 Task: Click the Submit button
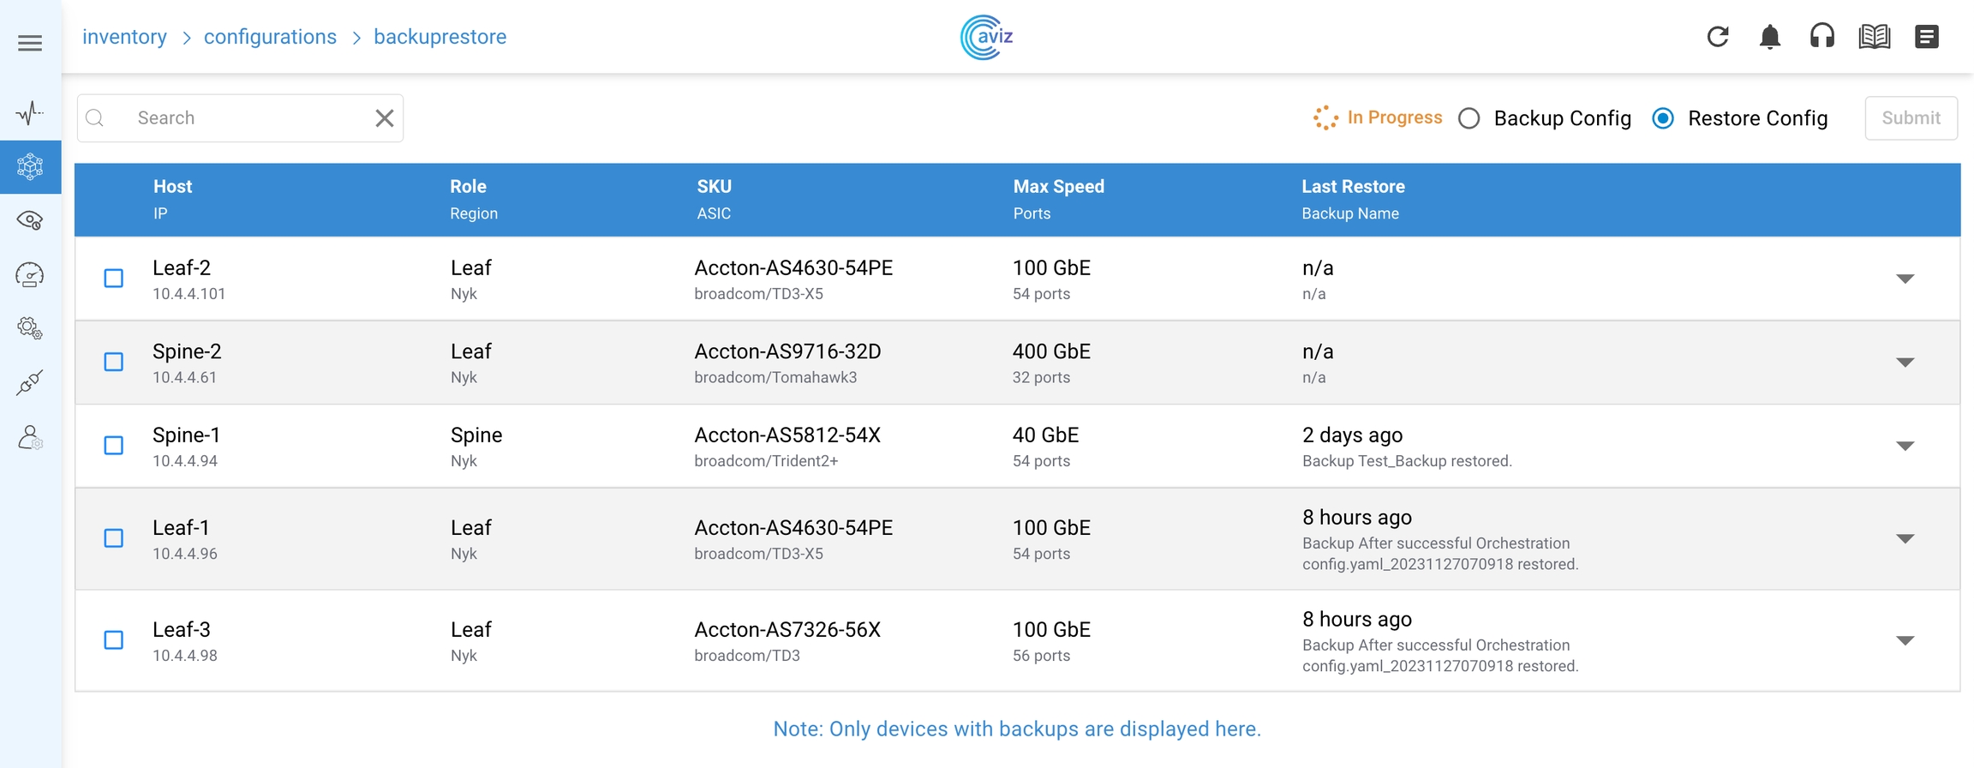click(1911, 118)
